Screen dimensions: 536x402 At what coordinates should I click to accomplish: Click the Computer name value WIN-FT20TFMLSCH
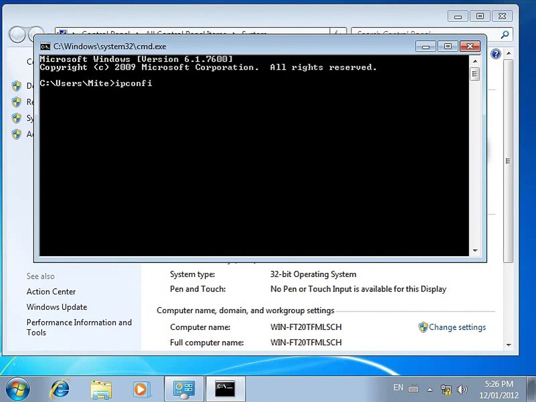[x=306, y=327]
